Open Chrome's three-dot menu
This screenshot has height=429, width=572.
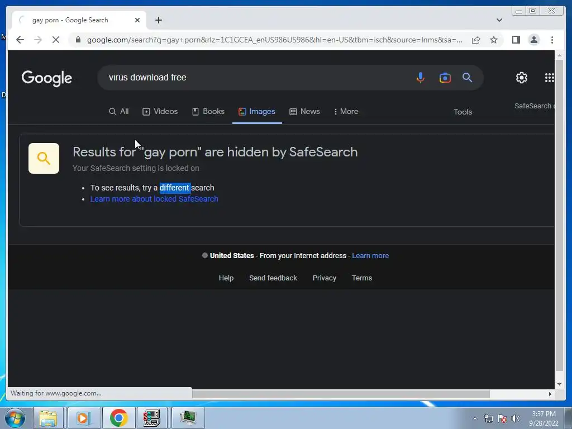point(552,40)
